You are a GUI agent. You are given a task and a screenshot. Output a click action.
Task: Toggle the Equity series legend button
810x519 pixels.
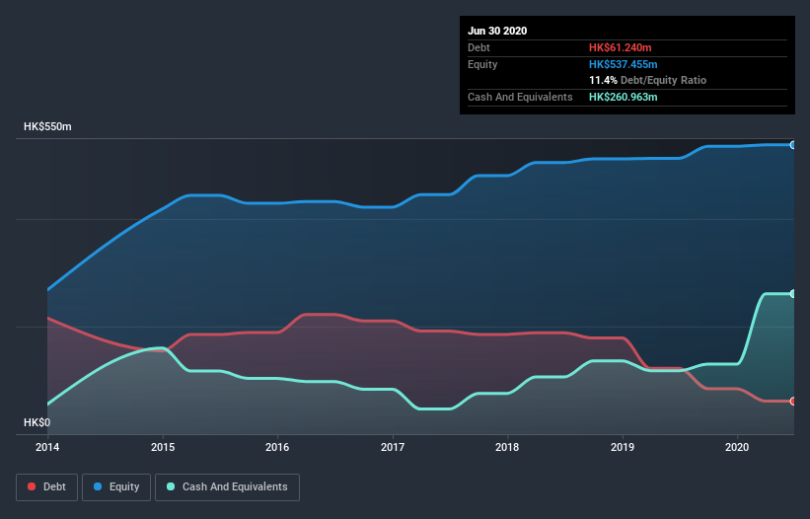(116, 487)
